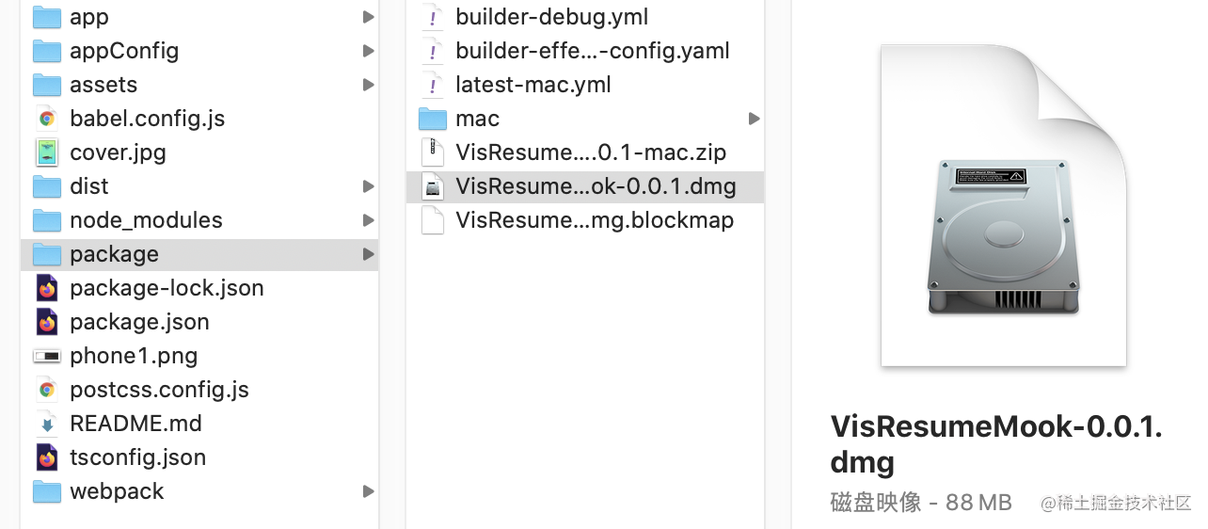Image resolution: width=1208 pixels, height=529 pixels.
Task: Click the large disk image preview
Action: pos(1003,207)
